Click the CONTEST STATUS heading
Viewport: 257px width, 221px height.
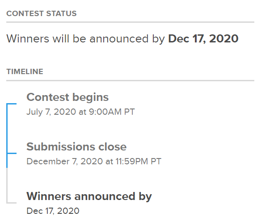tap(42, 13)
